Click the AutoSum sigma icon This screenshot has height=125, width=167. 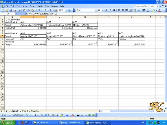coord(45,10)
